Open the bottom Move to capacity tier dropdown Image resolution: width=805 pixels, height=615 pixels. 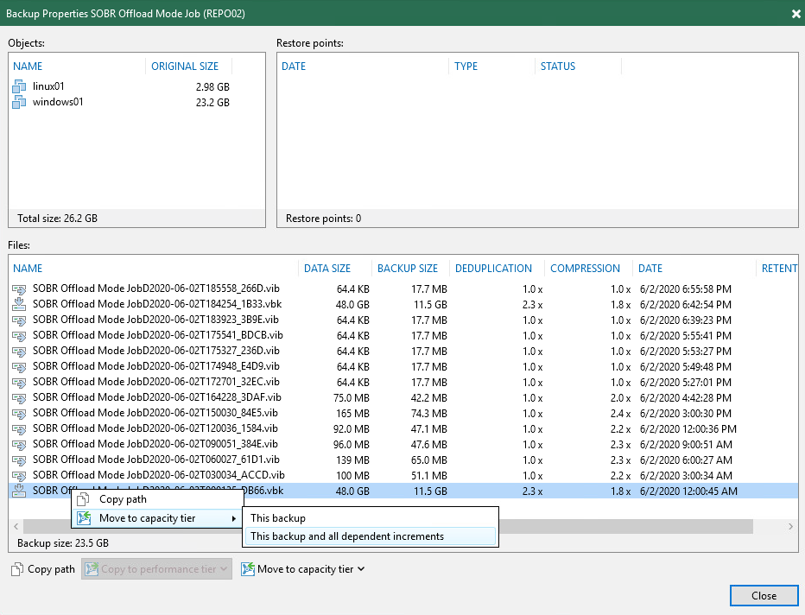[x=361, y=569]
